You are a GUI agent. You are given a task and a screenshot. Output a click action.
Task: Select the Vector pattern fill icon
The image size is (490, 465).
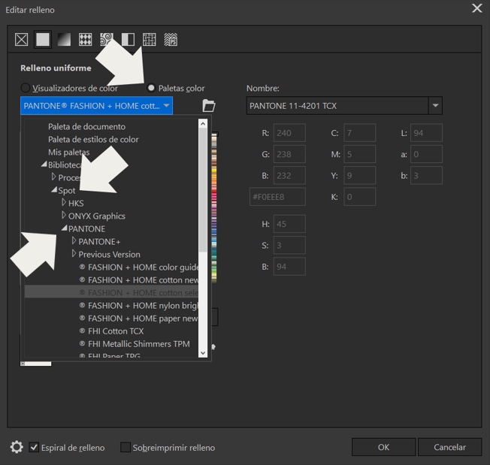click(86, 40)
